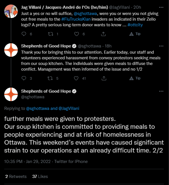
Task: Open Jag Villani's profile avatar
Action: [x=11, y=11]
